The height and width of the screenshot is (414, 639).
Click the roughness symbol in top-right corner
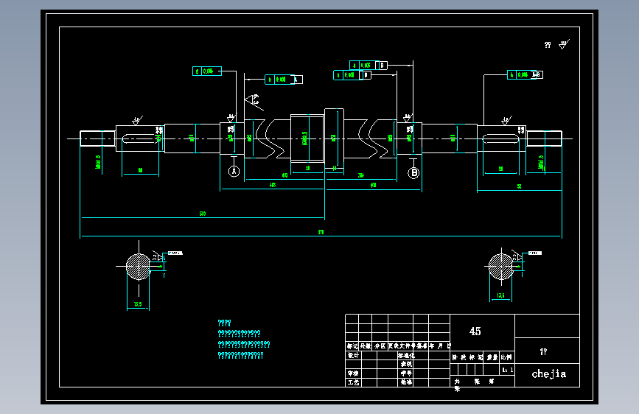[564, 44]
